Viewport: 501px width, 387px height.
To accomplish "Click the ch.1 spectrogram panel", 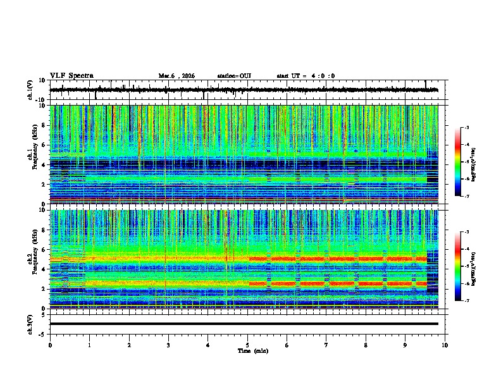I will (x=244, y=154).
